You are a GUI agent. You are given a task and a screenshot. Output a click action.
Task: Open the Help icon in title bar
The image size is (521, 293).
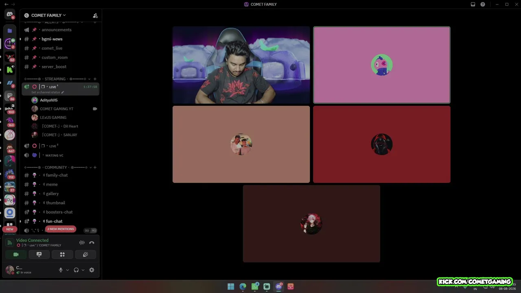[483, 4]
